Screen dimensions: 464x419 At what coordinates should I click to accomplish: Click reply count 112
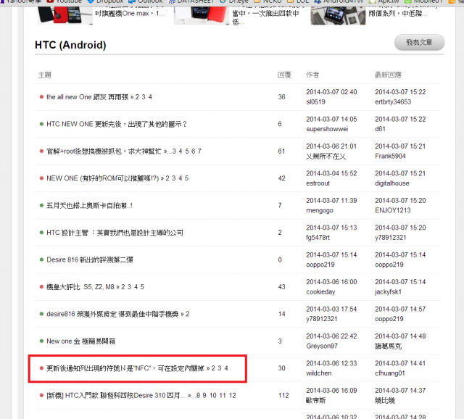(x=283, y=395)
